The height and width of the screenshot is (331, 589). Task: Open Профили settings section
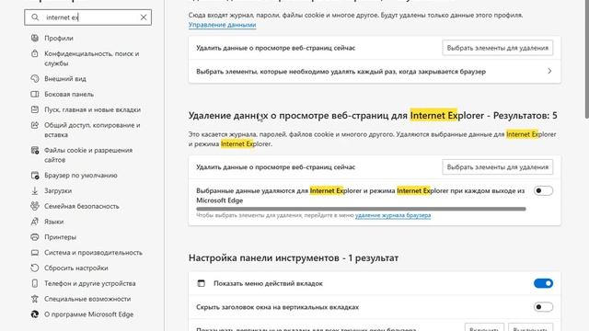pos(59,38)
